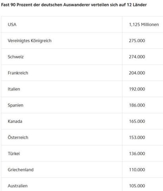Screen dimensions: 163x191
Task: Select the Spanien row label
Action: pyautogui.click(x=16, y=105)
